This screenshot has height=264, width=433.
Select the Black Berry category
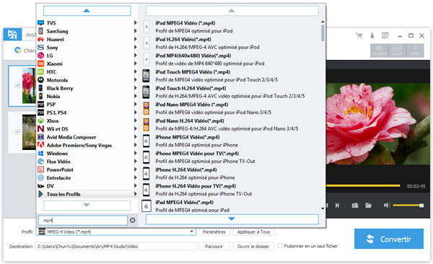tap(87, 88)
